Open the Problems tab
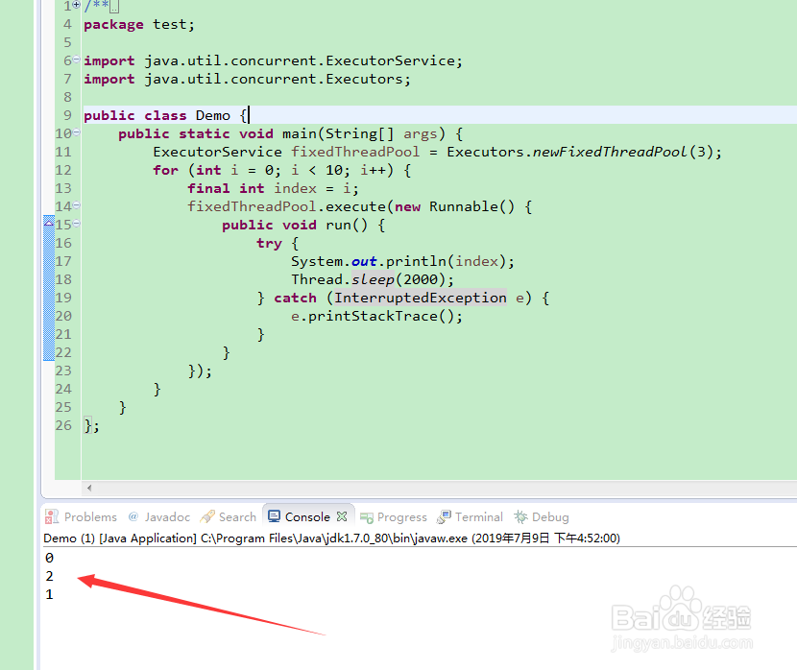 (82, 517)
